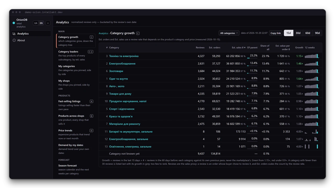The image size is (335, 188).
Task: Click the teal OrionDB logo dot
Action: click(14, 23)
